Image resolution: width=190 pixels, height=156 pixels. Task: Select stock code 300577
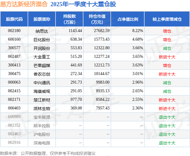point(14,48)
